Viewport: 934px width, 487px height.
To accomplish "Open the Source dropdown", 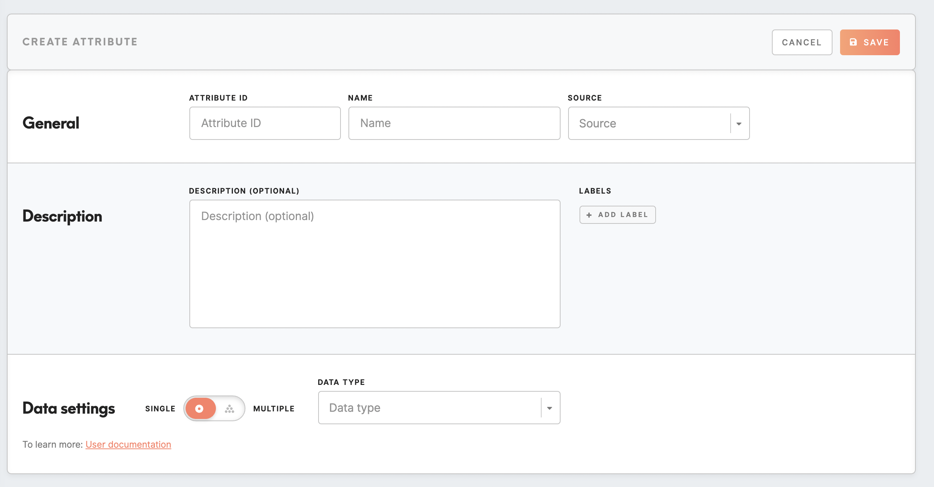I will (x=659, y=123).
